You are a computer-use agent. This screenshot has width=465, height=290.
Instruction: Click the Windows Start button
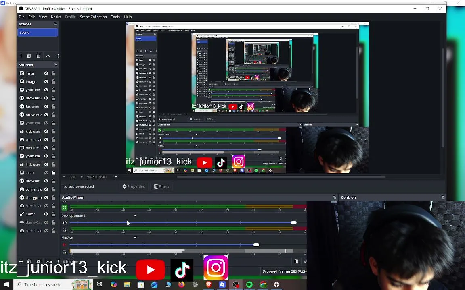point(6,284)
